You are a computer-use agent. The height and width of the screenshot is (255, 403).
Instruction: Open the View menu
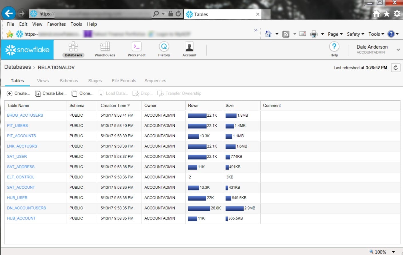click(x=37, y=24)
